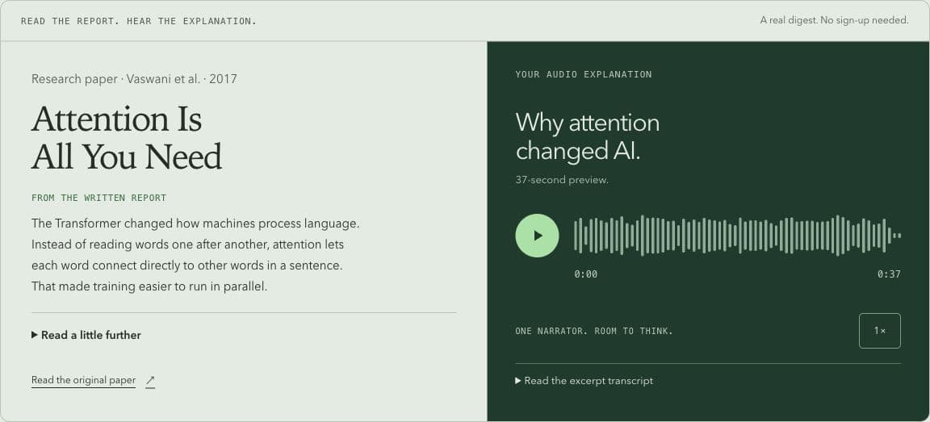Play the audio explanation preview
The image size is (930, 422).
click(537, 236)
